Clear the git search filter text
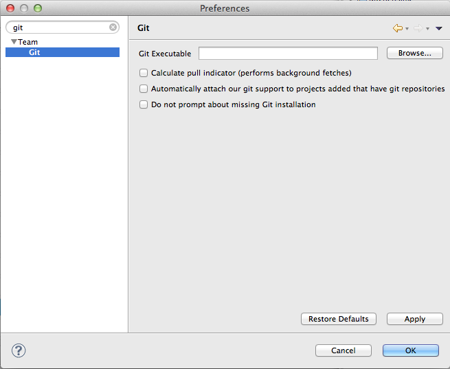This screenshot has height=369, width=450. point(113,27)
